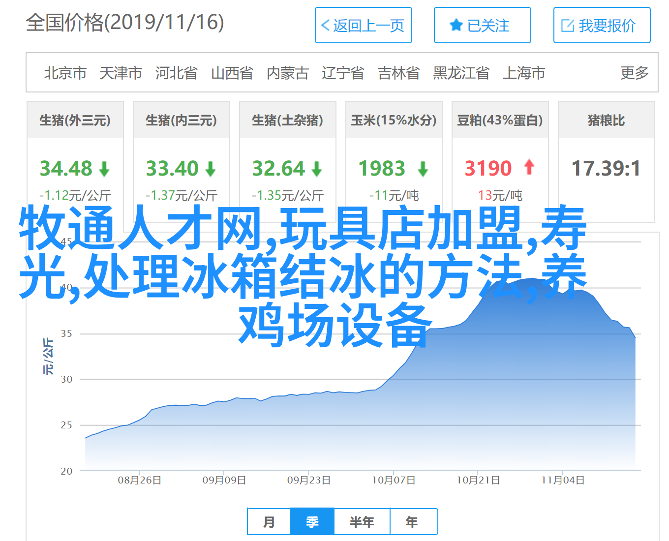
Task: Click the edit icon in 我要报价
Action: 568,26
